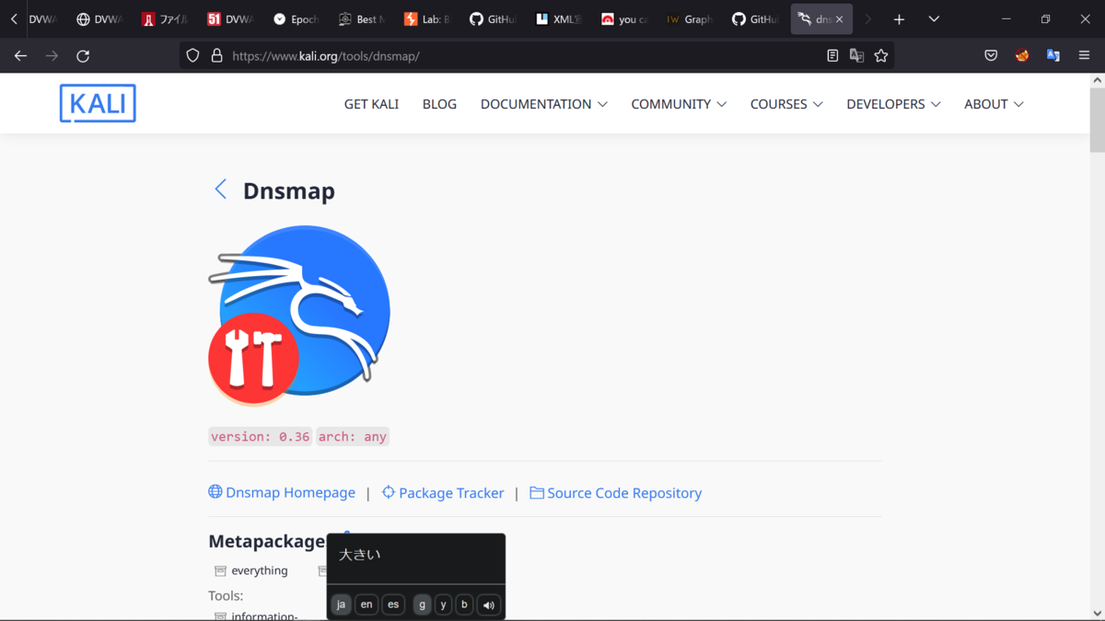Close the active dnsmap tab
The width and height of the screenshot is (1105, 621).
[x=839, y=19]
